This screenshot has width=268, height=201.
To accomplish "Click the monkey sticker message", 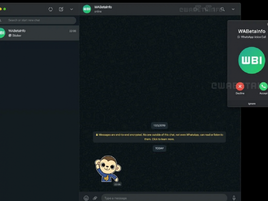I will pyautogui.click(x=108, y=169).
